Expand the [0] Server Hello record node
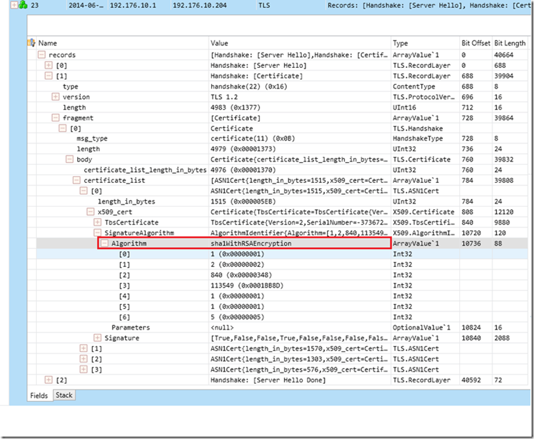Image resolution: width=534 pixels, height=439 pixels. (x=49, y=65)
